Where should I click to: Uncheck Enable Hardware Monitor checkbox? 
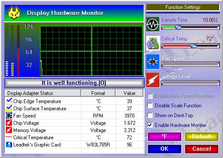(150, 125)
